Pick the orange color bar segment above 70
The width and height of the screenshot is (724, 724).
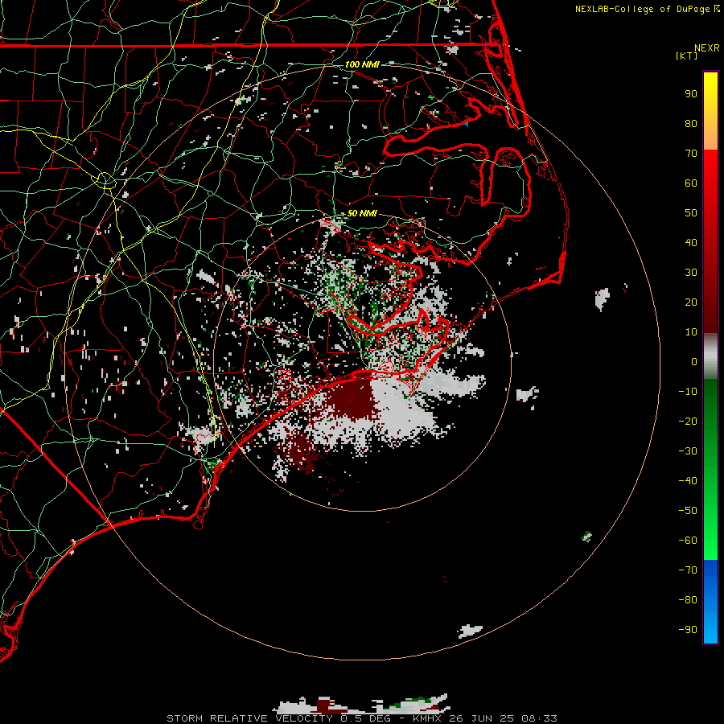click(710, 138)
